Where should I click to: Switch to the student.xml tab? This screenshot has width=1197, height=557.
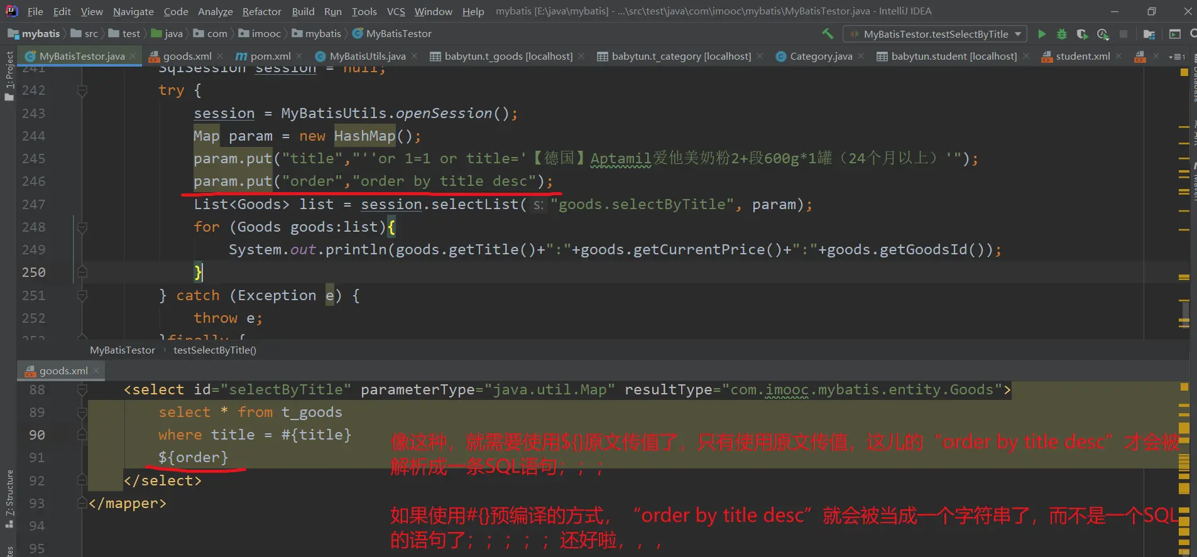coord(1083,56)
